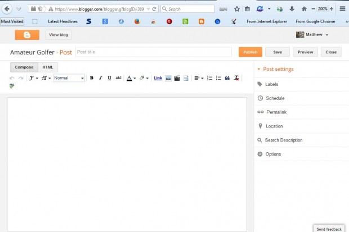Apply italic formatting to text
The width and height of the screenshot is (349, 232).
[x=100, y=78]
